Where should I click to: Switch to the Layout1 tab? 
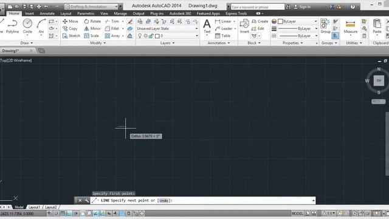pos(34,207)
